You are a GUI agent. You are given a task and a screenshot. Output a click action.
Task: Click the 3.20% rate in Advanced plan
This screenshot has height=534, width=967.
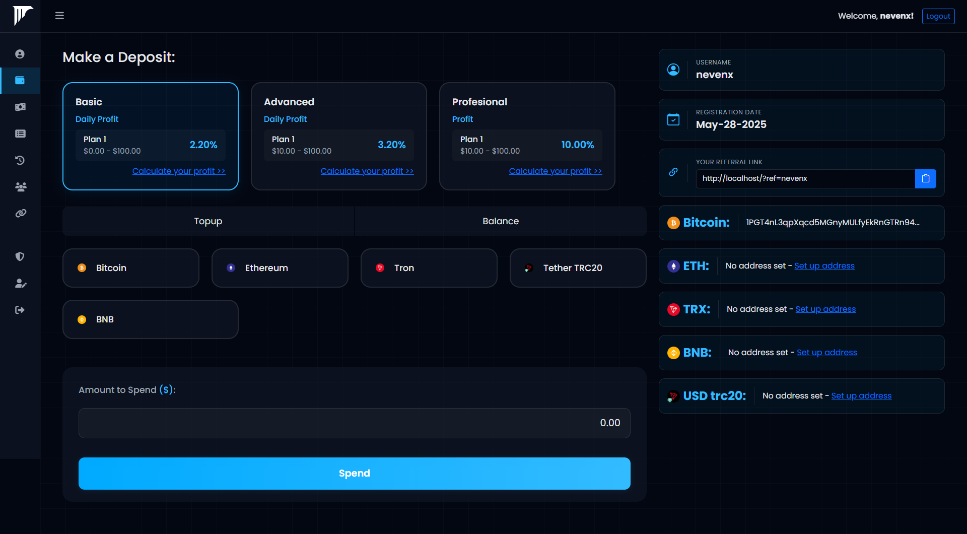[x=392, y=145]
